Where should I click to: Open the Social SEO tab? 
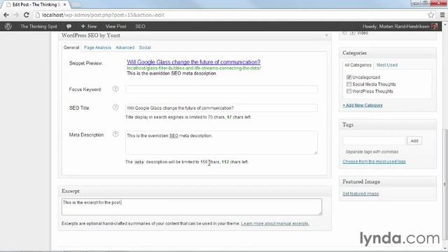coord(145,48)
